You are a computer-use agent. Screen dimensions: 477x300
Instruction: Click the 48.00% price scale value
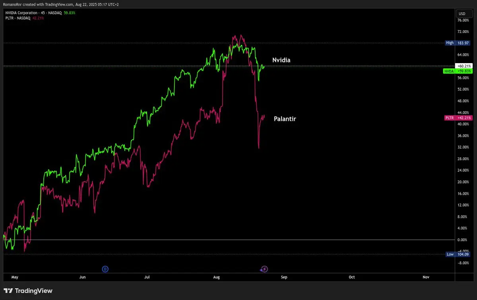[463, 101]
